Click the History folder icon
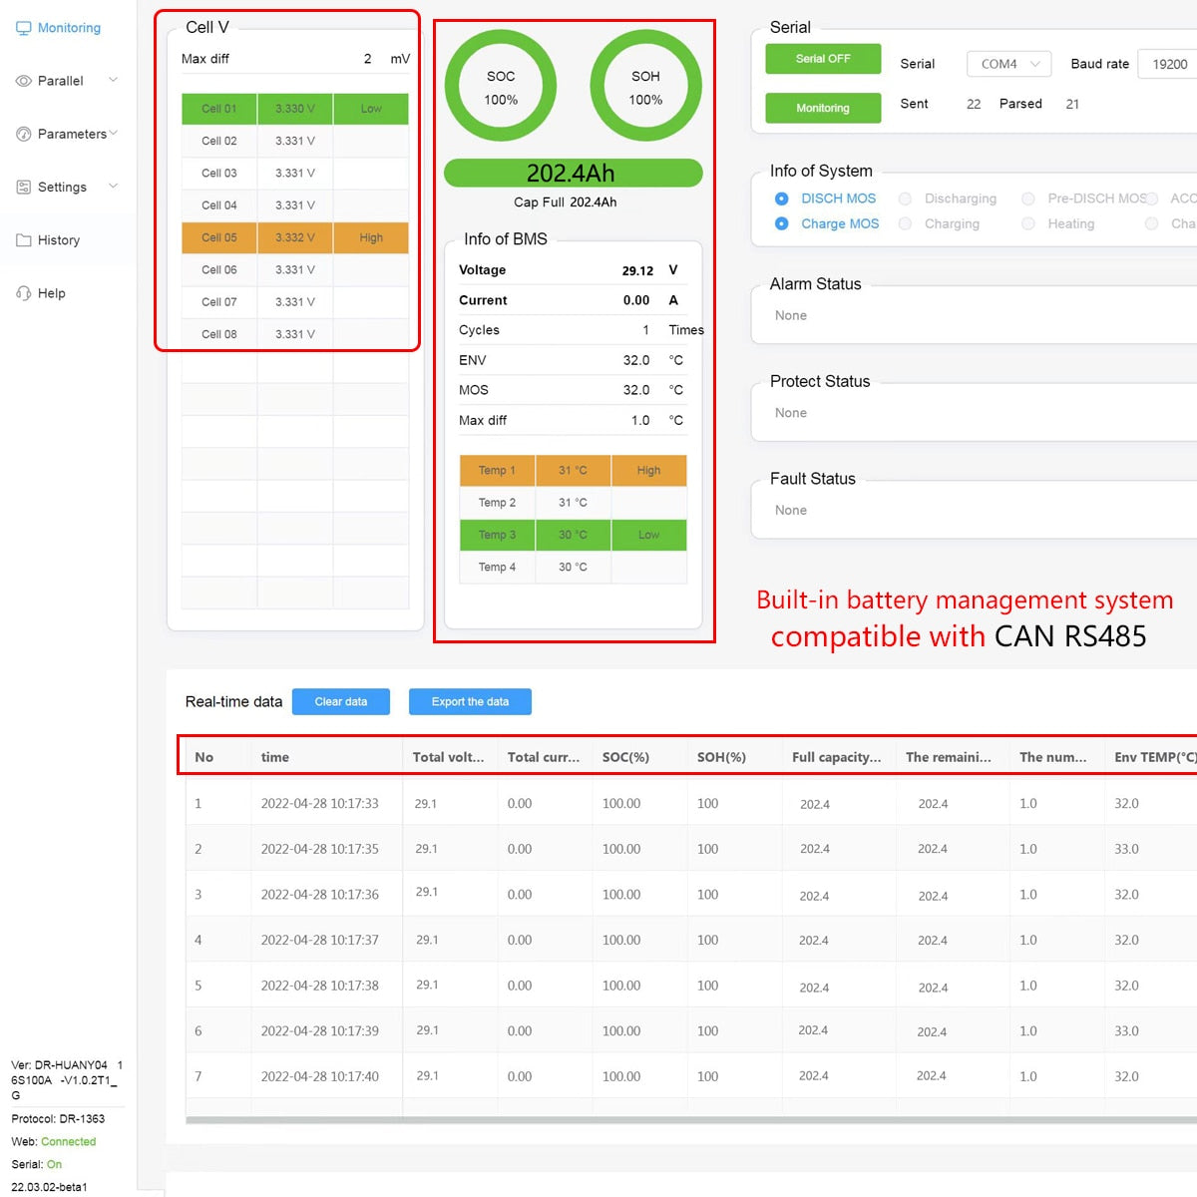This screenshot has height=1197, width=1197. coord(24,240)
